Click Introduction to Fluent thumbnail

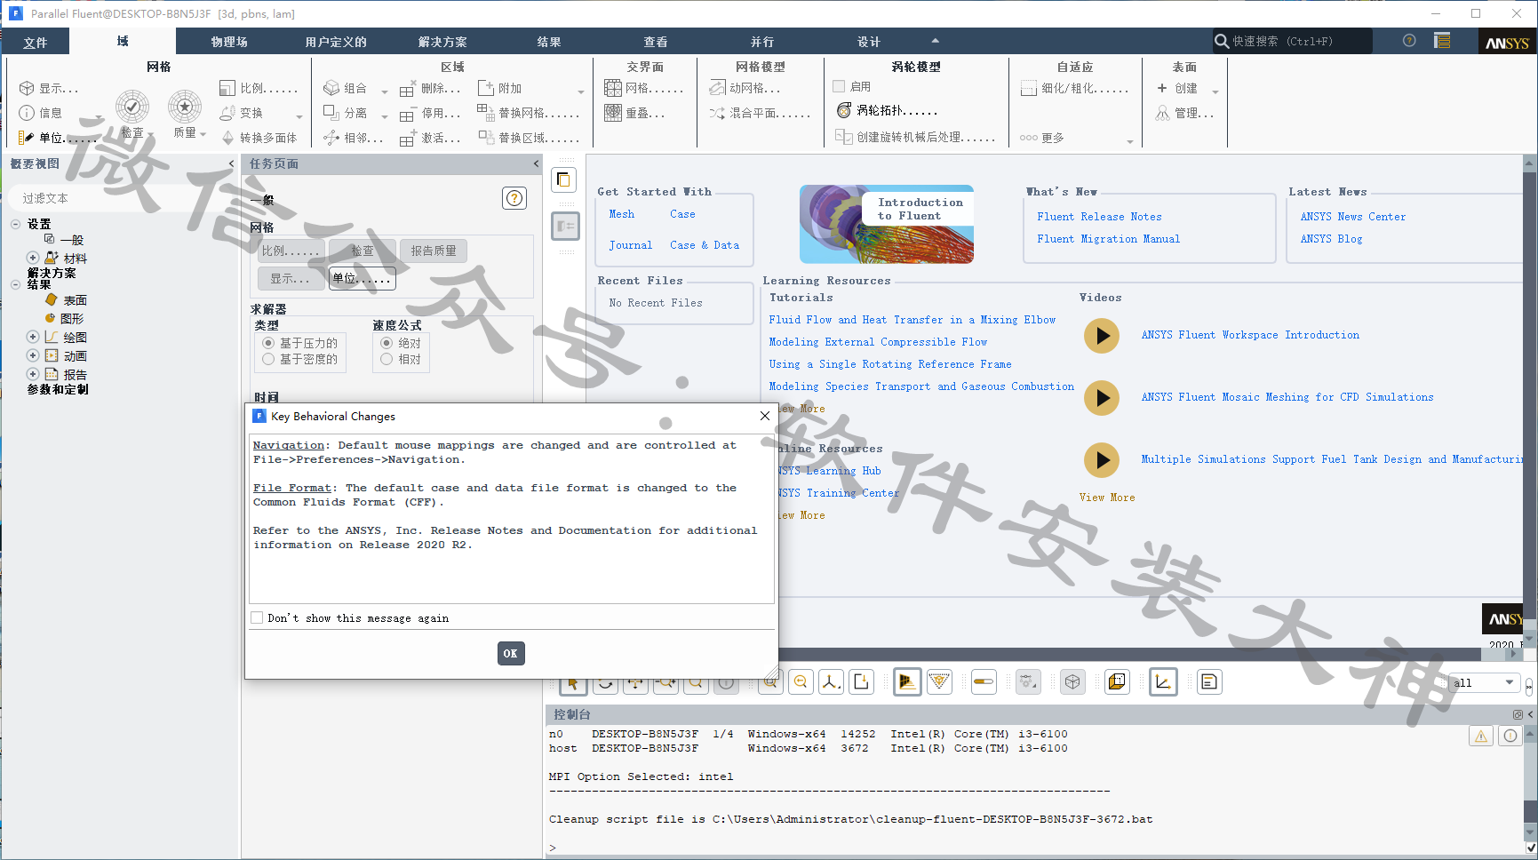click(887, 224)
